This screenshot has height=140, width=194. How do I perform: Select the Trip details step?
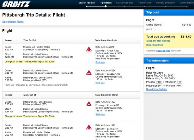click(105, 2)
